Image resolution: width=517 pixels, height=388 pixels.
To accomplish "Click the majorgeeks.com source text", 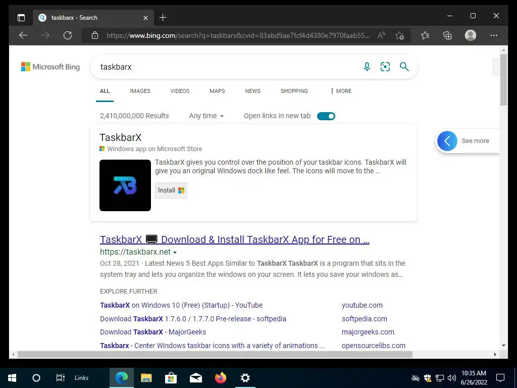I will click(x=368, y=332).
